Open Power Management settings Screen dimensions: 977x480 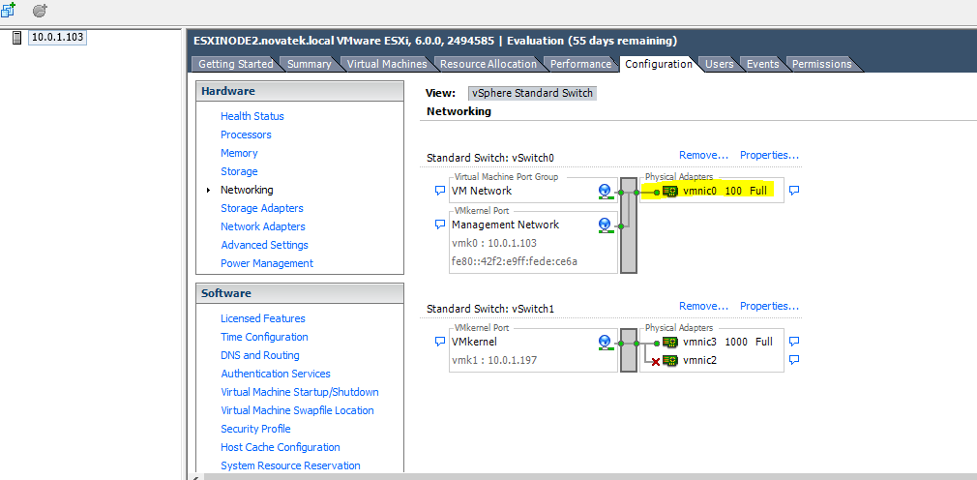(x=267, y=263)
